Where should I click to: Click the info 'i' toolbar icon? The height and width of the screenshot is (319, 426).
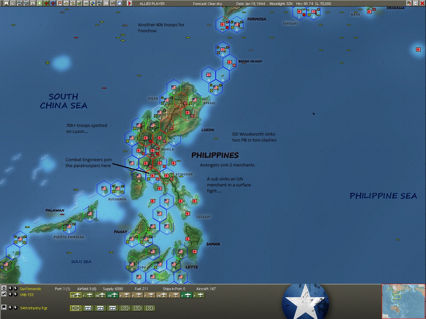coord(33,3)
